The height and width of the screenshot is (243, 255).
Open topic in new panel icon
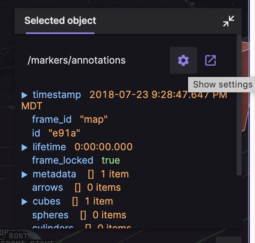click(210, 61)
